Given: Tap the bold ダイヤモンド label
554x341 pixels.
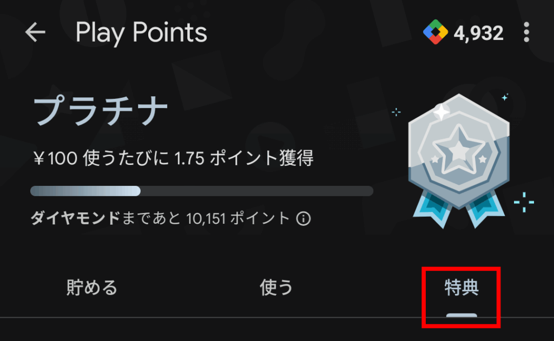Looking at the screenshot, I should [75, 218].
